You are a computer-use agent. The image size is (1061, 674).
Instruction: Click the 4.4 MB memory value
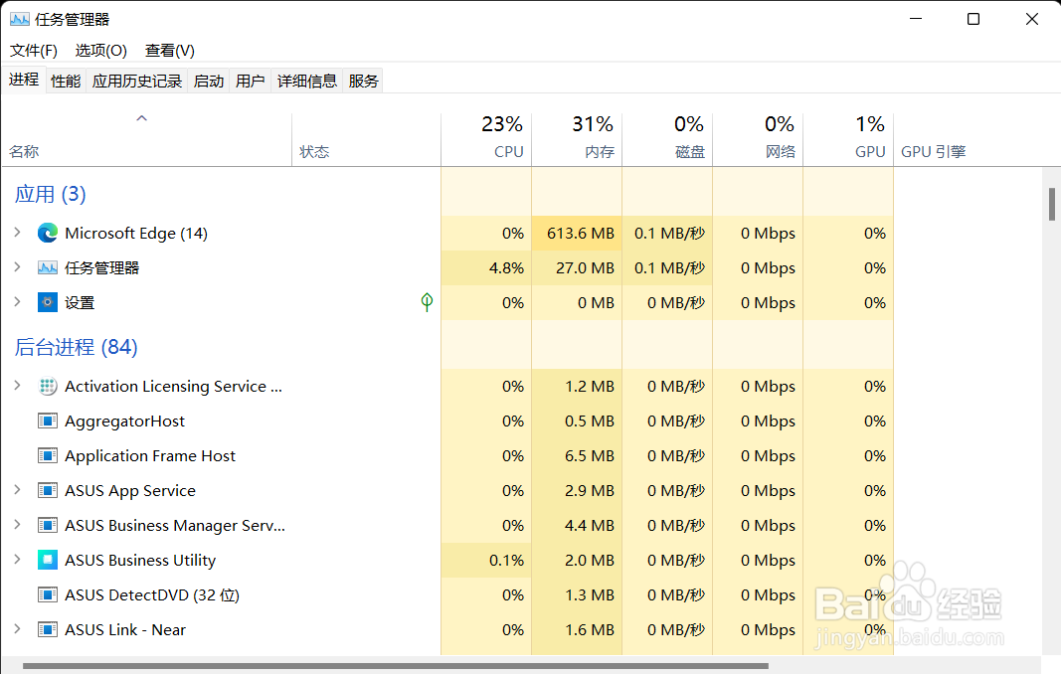(x=590, y=526)
